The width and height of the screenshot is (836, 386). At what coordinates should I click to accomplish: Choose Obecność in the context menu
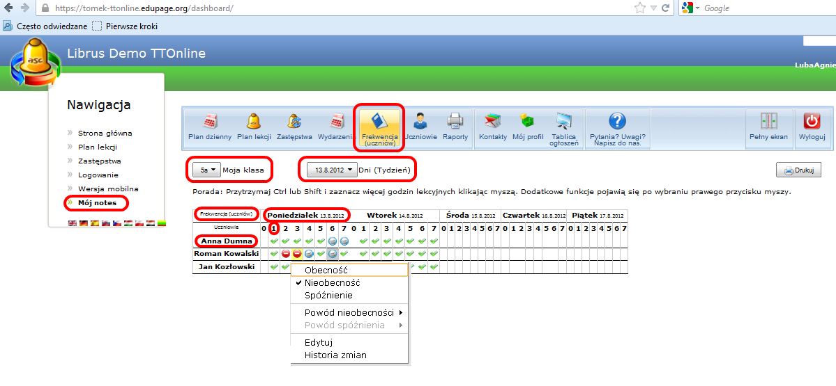pos(326,270)
